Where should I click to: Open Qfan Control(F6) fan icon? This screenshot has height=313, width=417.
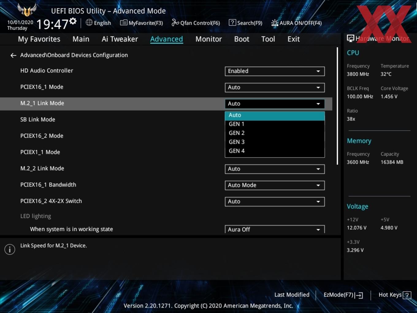[x=175, y=22]
